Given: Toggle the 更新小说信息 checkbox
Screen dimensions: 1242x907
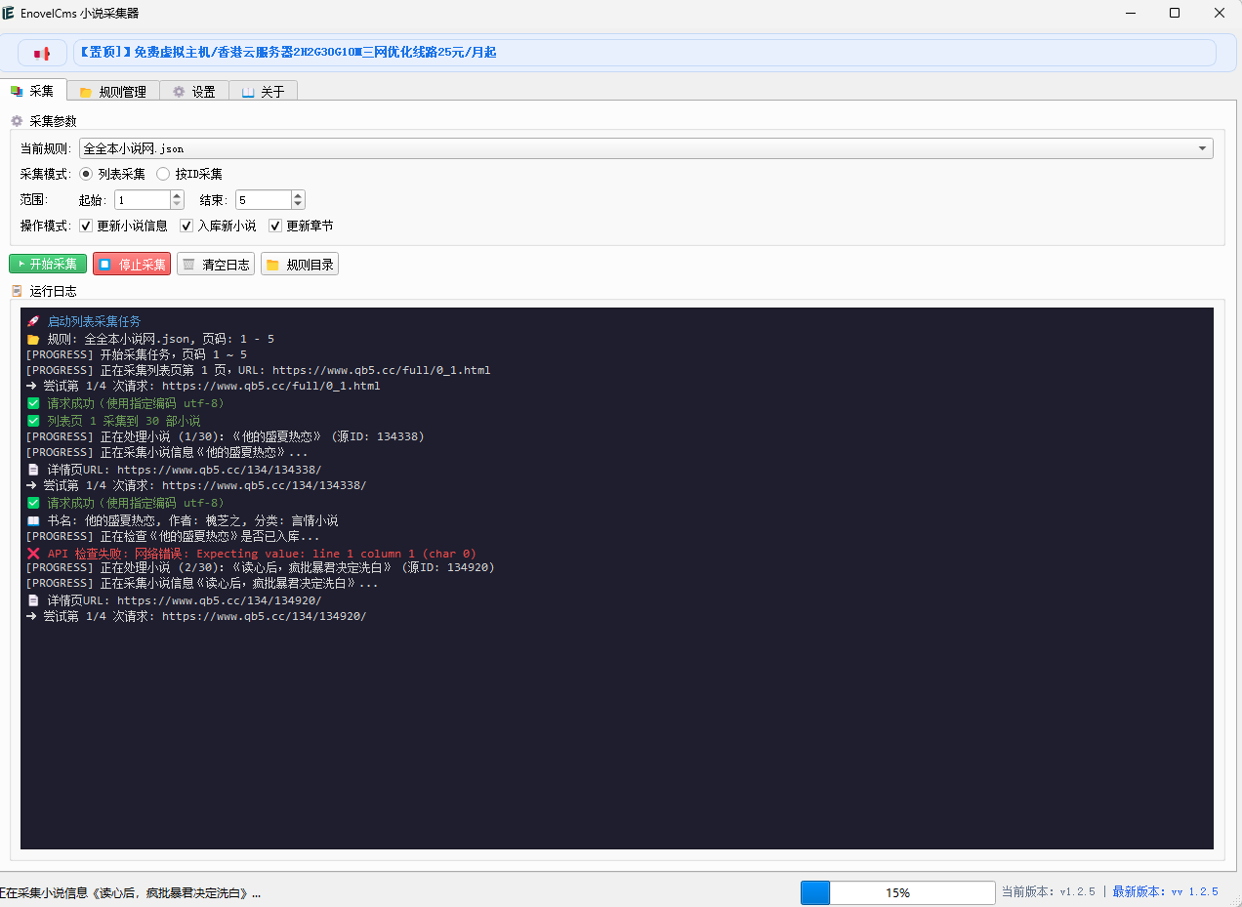Looking at the screenshot, I should tap(86, 226).
